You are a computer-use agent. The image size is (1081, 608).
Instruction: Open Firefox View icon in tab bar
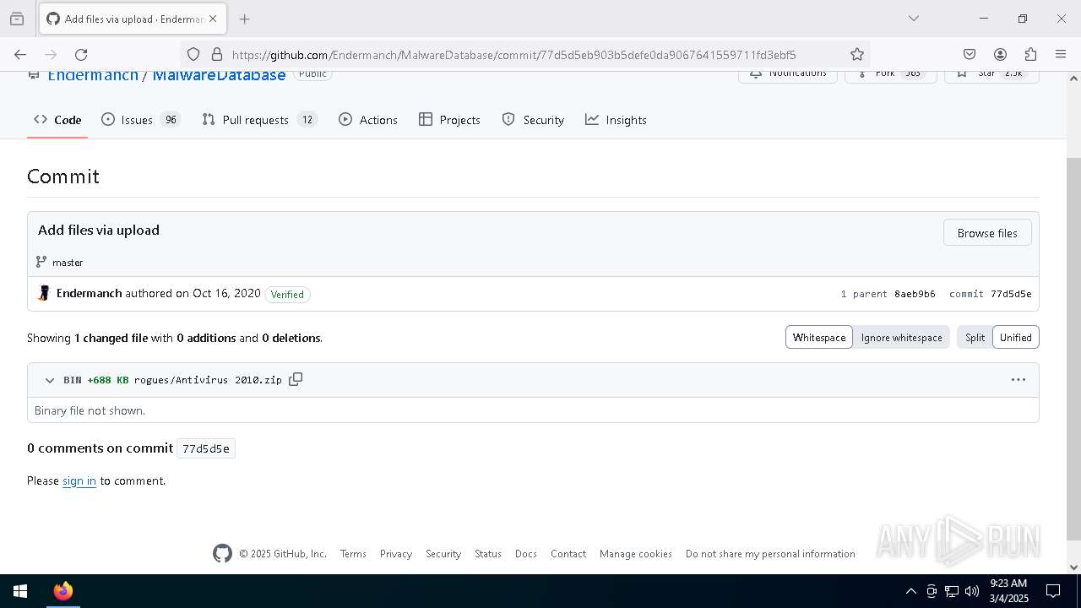click(17, 19)
